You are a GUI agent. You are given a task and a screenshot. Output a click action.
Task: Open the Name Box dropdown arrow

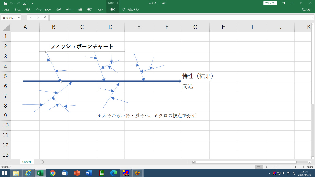click(19, 18)
